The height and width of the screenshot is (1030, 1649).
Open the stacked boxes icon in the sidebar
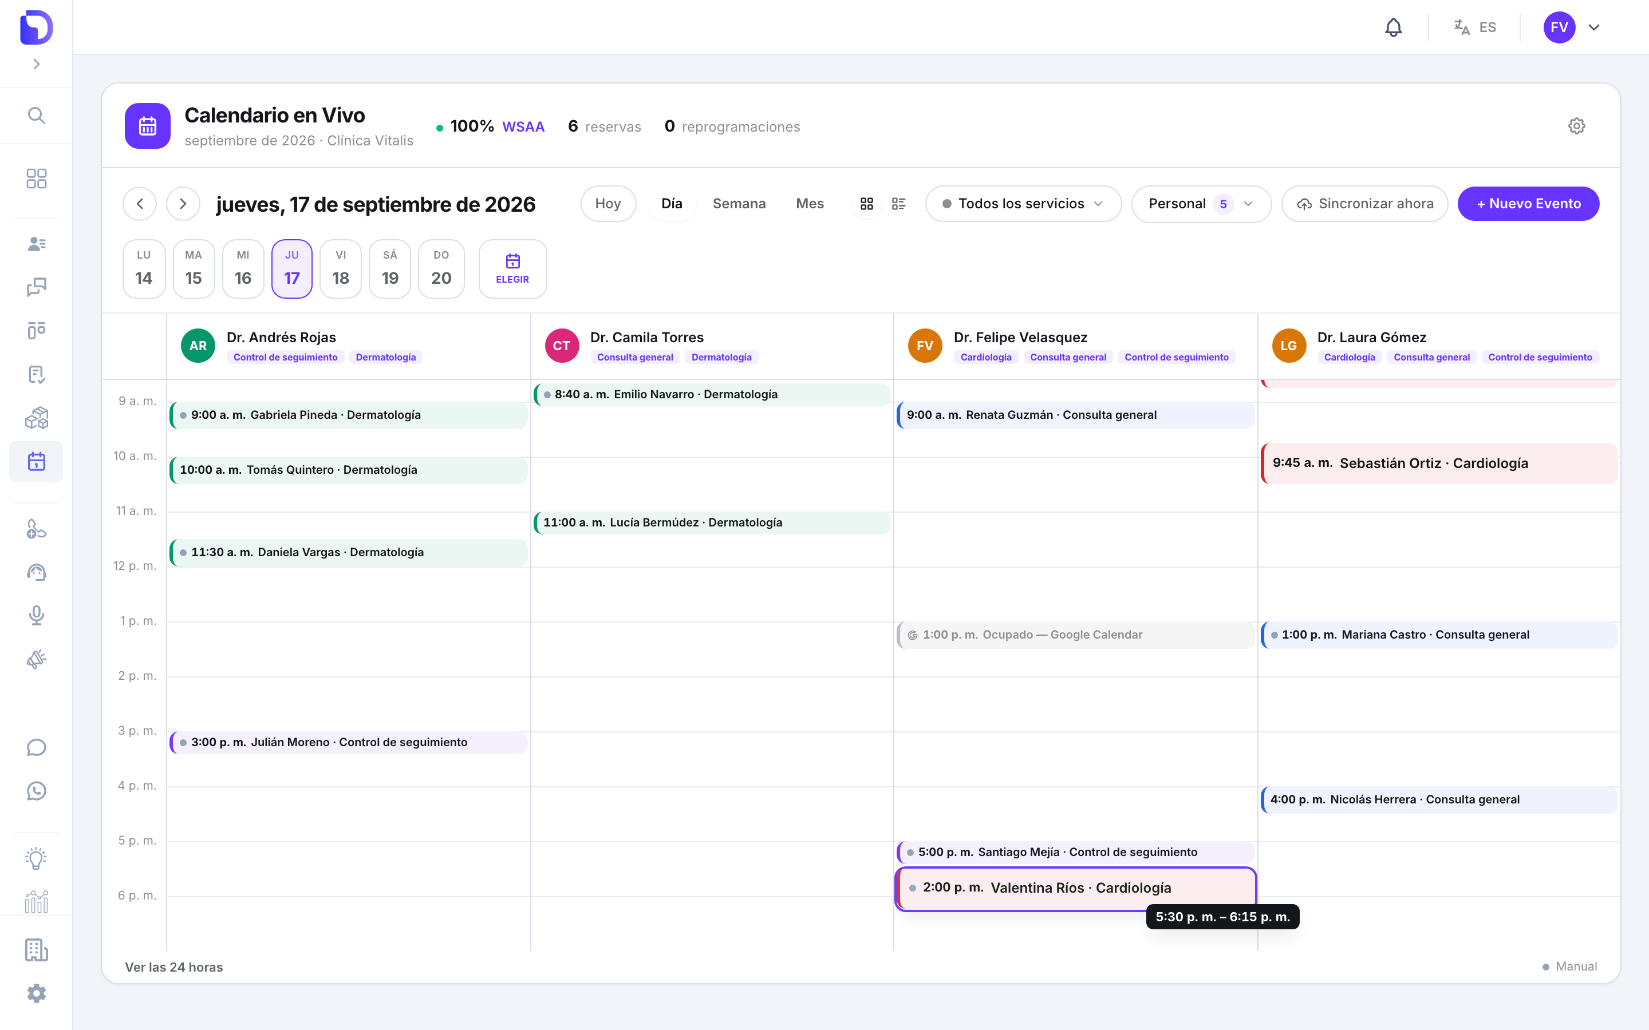pyautogui.click(x=36, y=418)
